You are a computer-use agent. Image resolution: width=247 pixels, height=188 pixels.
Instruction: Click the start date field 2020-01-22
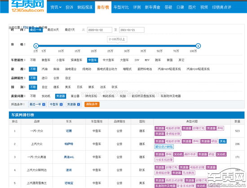click(x=100, y=30)
